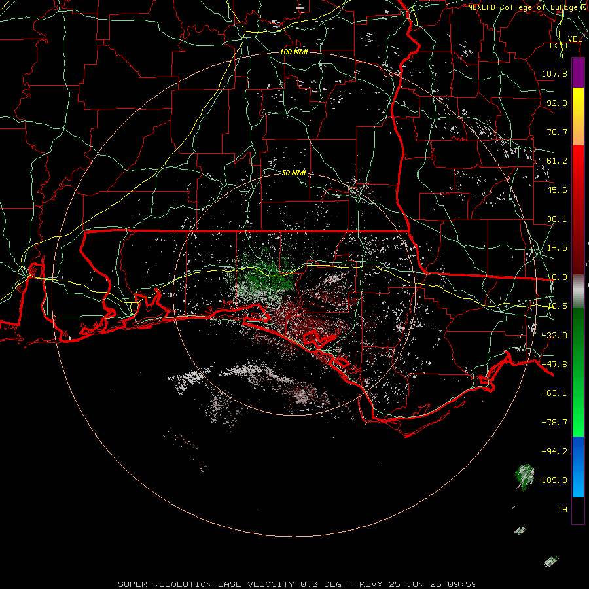Click the -109.8 velocity scale label
589x589 pixels.
pyautogui.click(x=552, y=480)
